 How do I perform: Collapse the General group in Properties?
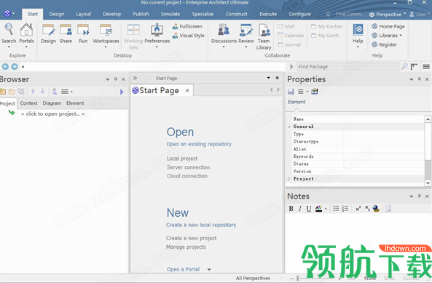[x=289, y=127]
